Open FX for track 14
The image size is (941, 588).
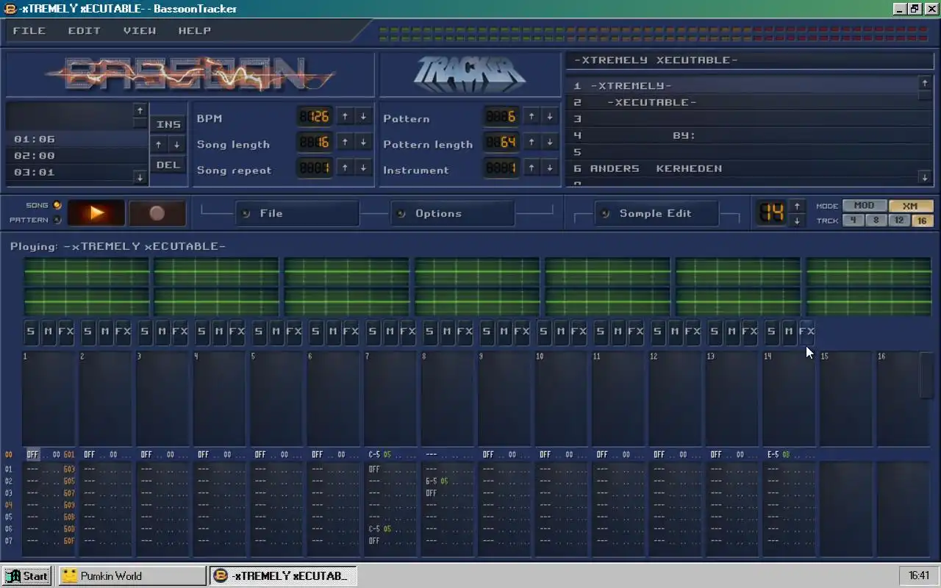806,331
